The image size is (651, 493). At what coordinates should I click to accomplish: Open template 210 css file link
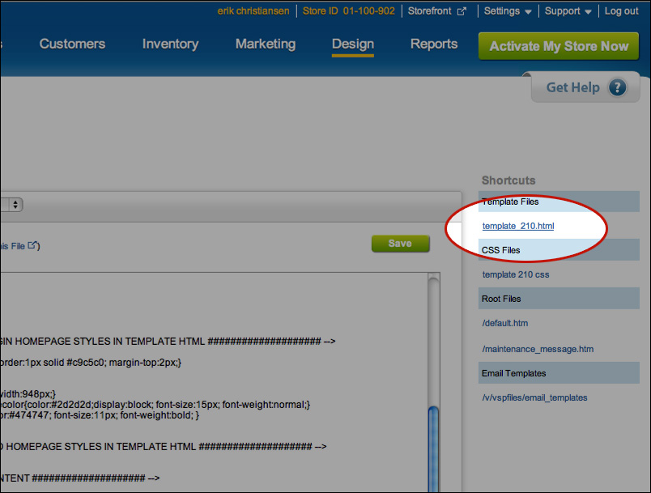pos(515,274)
